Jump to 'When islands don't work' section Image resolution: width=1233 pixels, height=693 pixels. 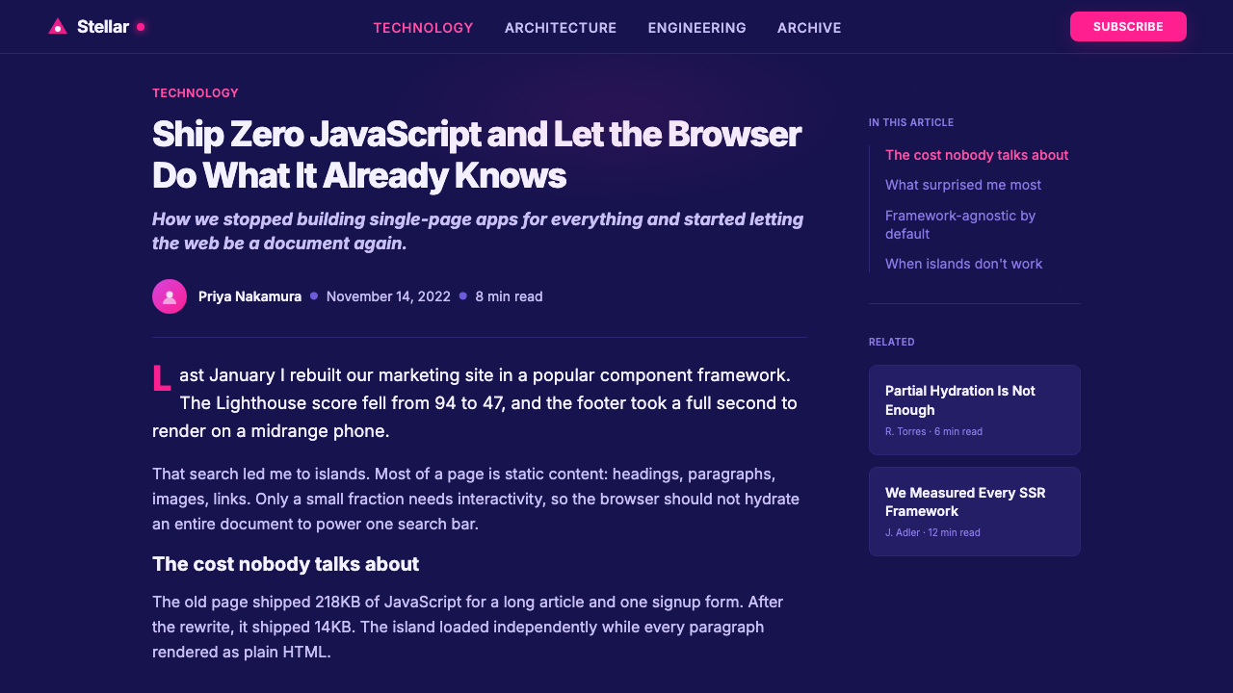(963, 264)
